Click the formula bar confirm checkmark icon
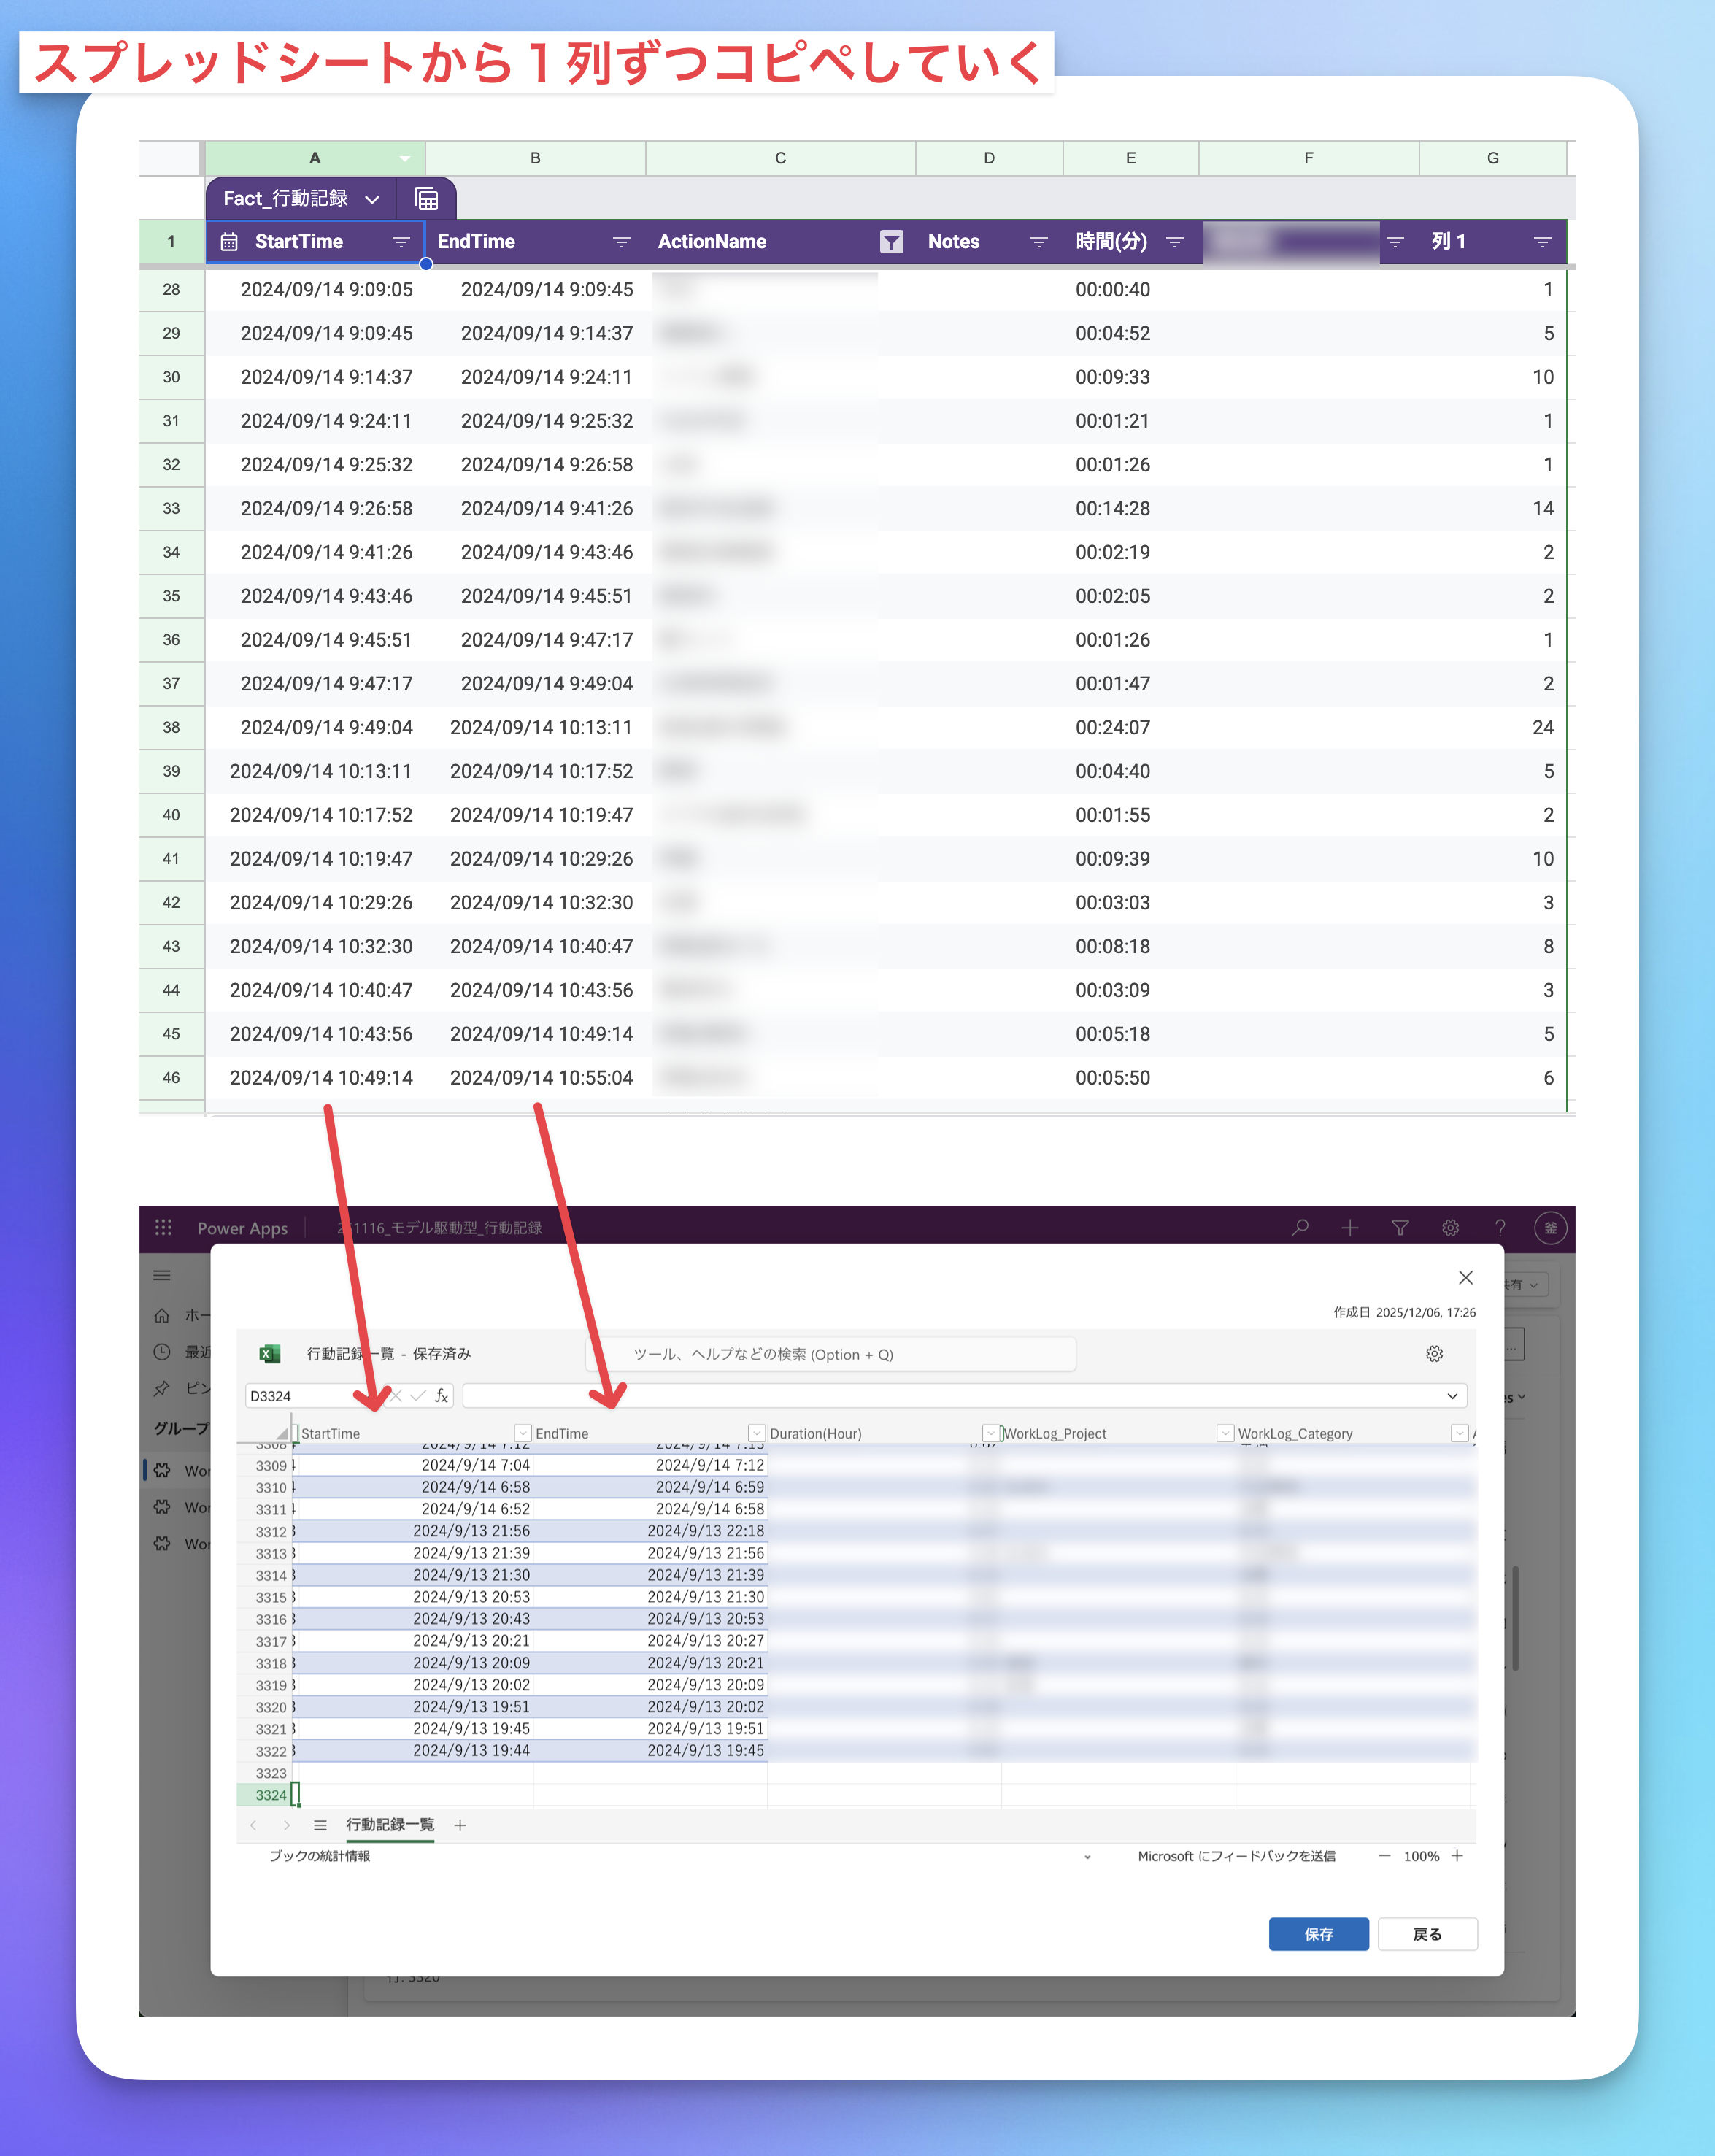The width and height of the screenshot is (1715, 2156). pyautogui.click(x=418, y=1395)
